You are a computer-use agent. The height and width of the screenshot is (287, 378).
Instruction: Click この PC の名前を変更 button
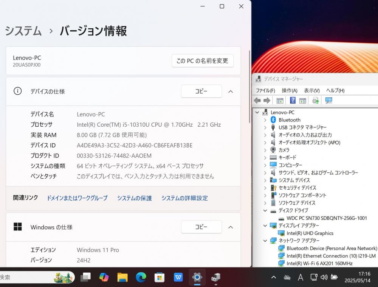point(203,61)
